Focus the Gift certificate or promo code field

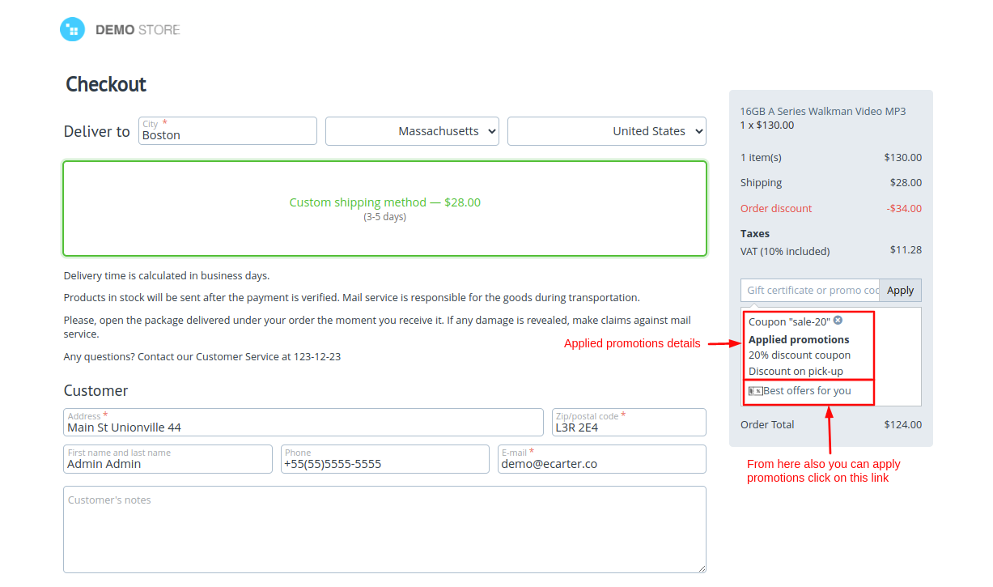tap(810, 291)
